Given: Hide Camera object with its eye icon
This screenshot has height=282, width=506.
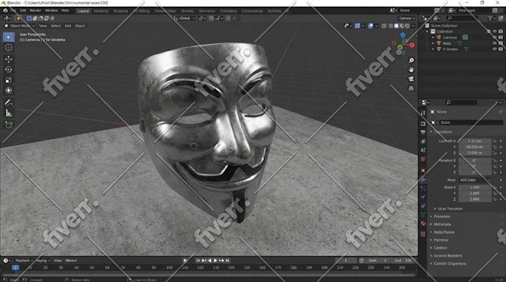Looking at the screenshot, I should coord(494,37).
